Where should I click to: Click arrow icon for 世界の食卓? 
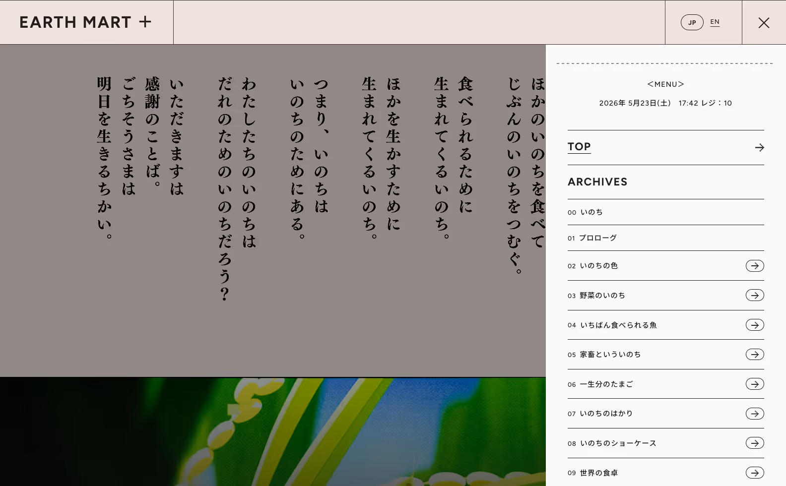(755, 473)
